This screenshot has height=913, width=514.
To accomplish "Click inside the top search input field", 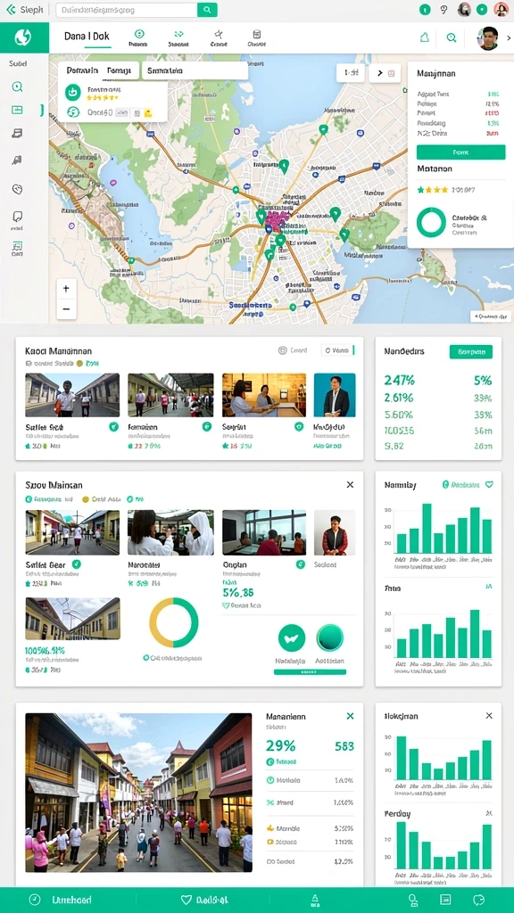I will coord(127,10).
